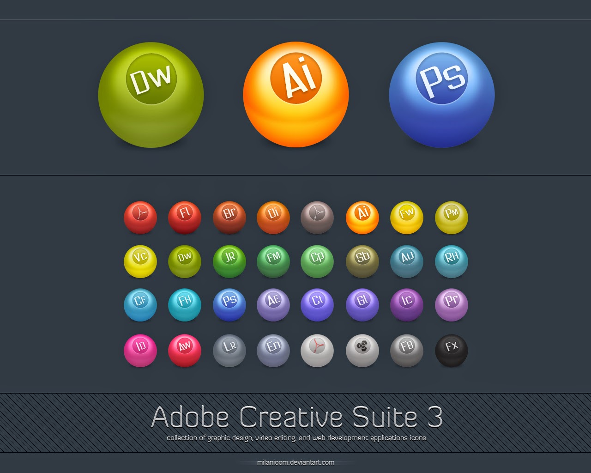Open the pink InDesign ID icon
The image size is (591, 473).
(x=140, y=350)
